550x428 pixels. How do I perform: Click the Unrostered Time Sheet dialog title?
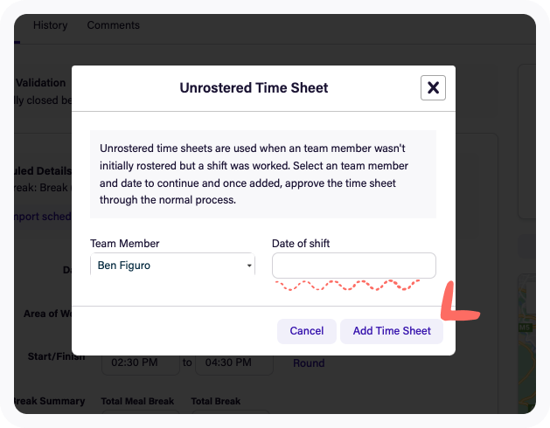click(254, 87)
